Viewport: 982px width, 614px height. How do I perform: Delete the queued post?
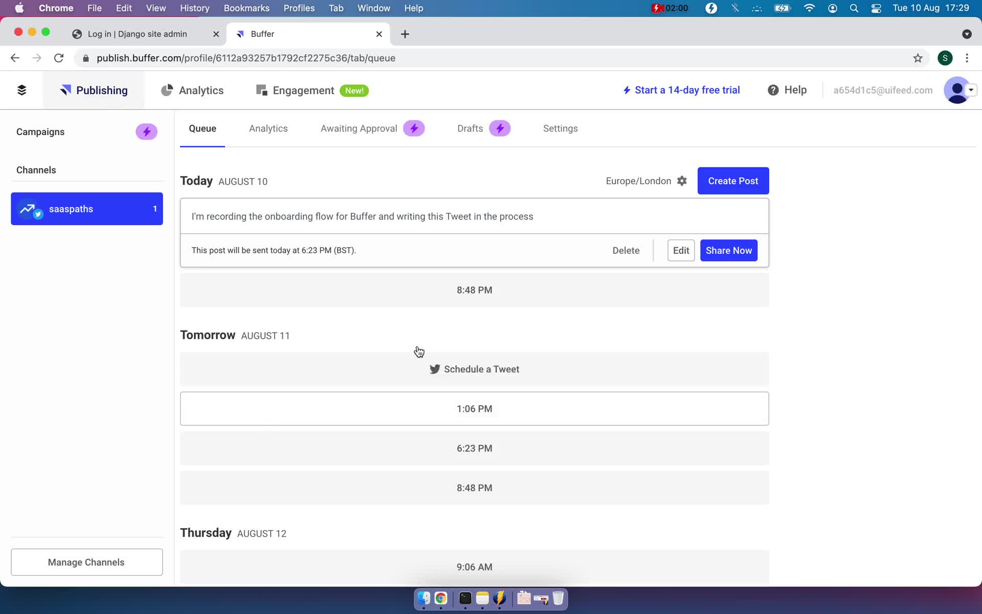coord(626,250)
